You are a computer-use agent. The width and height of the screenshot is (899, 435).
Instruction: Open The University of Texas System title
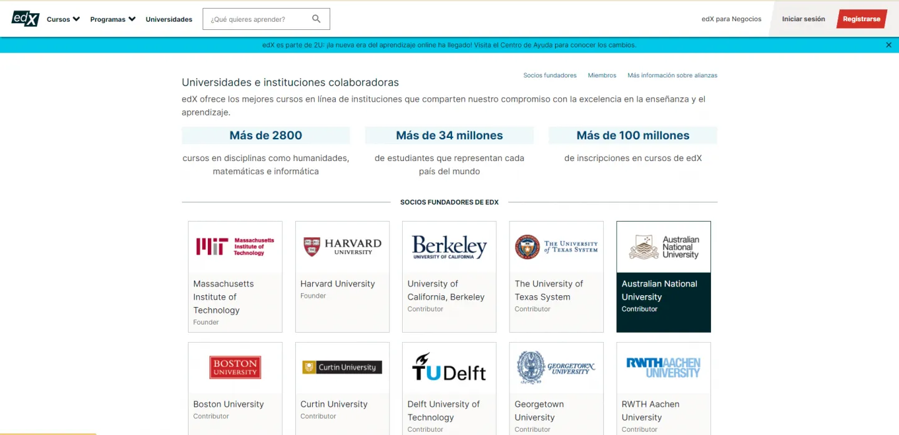(x=549, y=290)
